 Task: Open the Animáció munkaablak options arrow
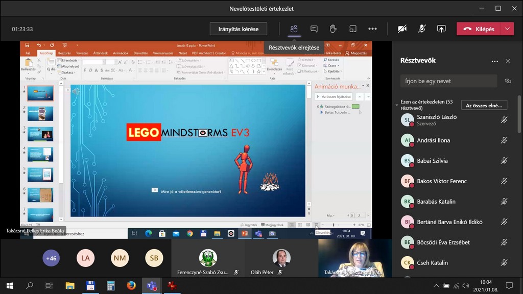(x=363, y=86)
